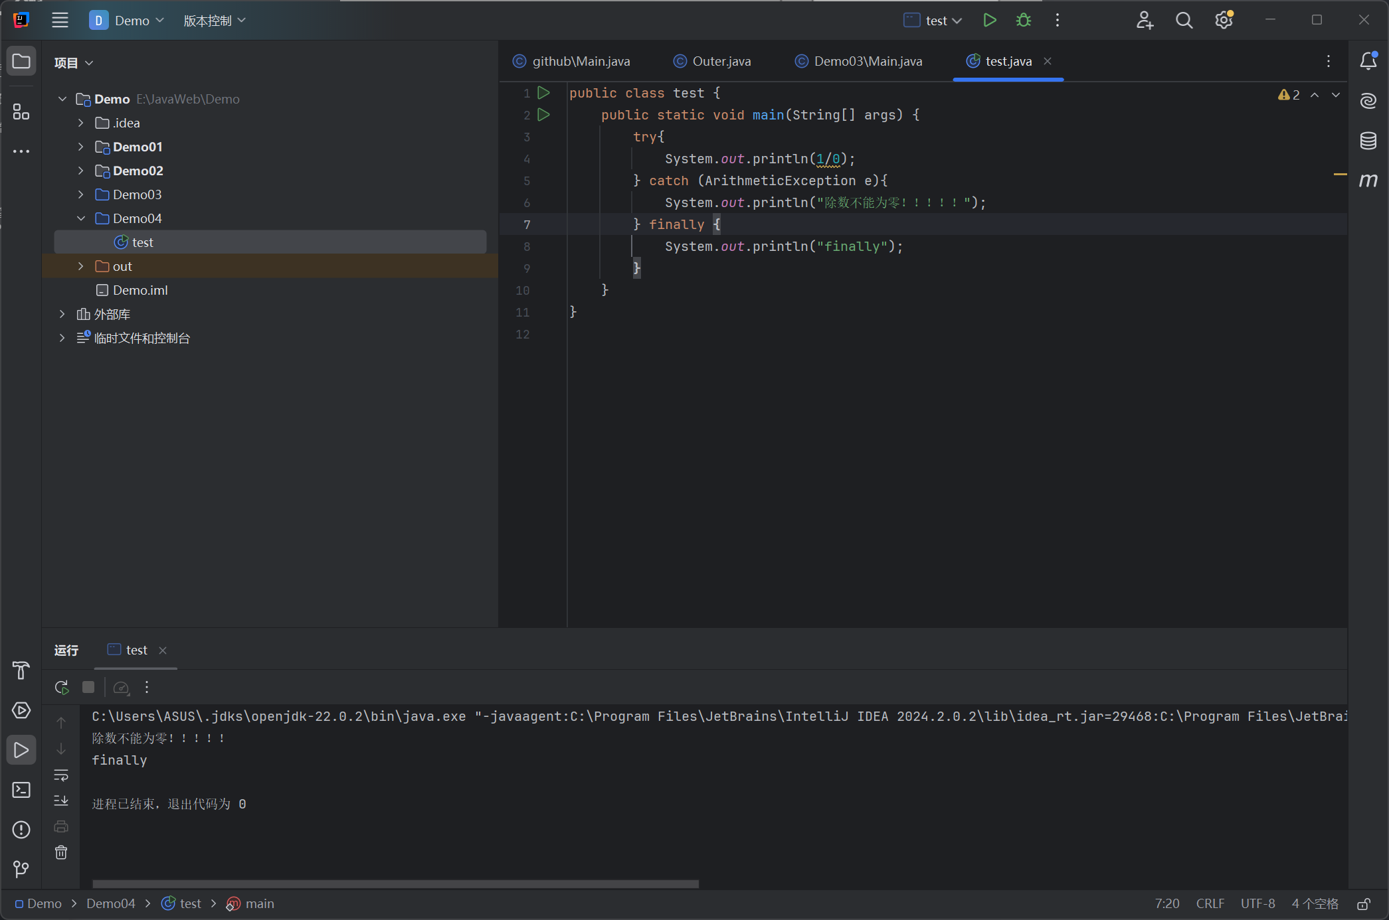1389x920 pixels.
Task: Click CRLF line separator in status bar
Action: click(x=1210, y=904)
